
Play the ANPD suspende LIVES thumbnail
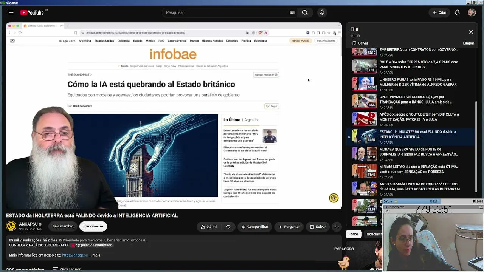[365, 188]
